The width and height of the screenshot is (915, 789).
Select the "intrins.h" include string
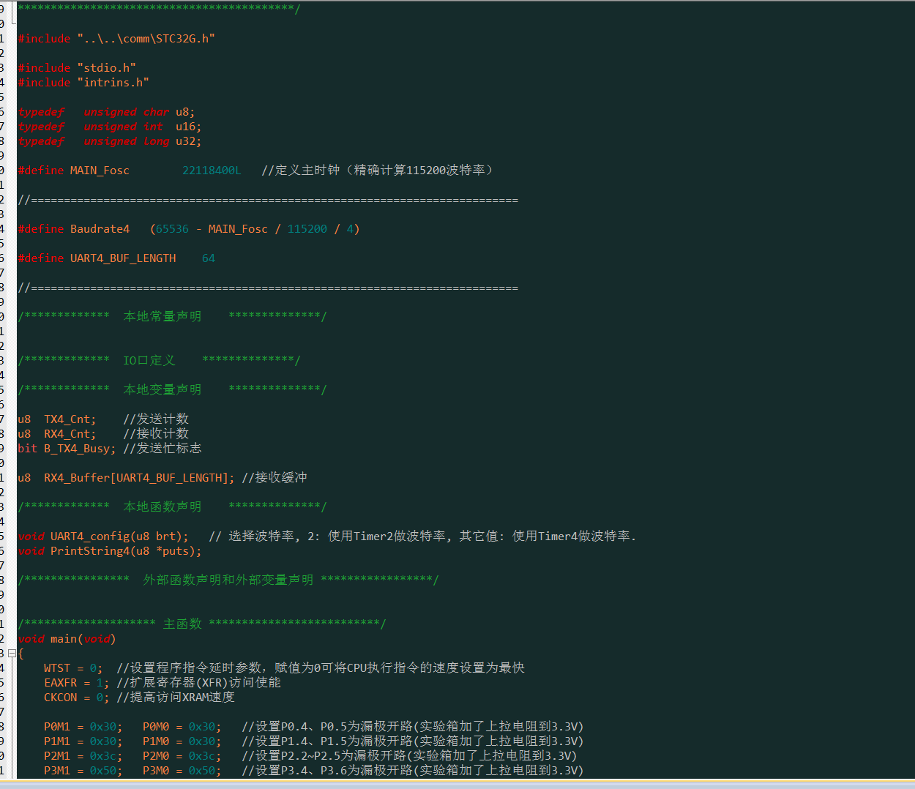[113, 83]
